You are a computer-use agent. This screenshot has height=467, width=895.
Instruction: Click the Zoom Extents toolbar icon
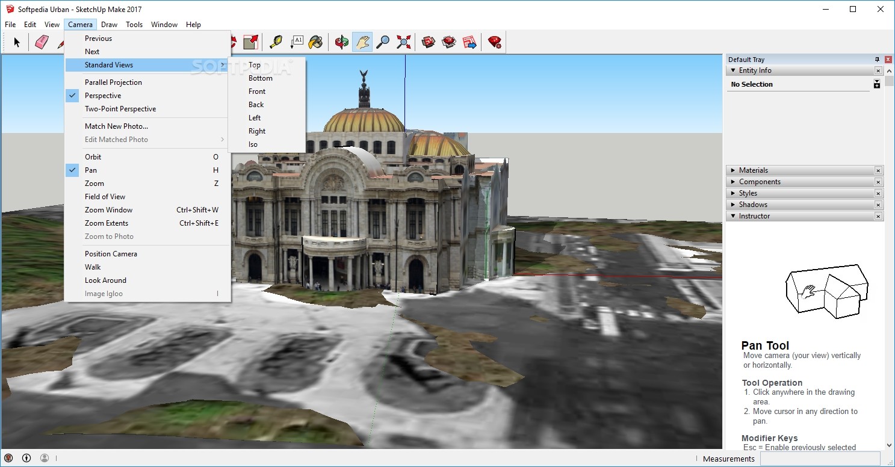pyautogui.click(x=403, y=42)
